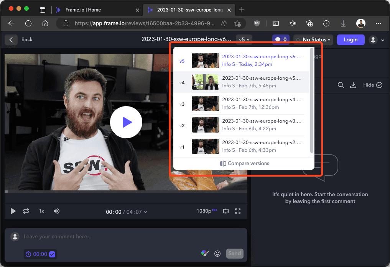Click the large play button on video
The height and width of the screenshot is (267, 390).
pos(126,122)
